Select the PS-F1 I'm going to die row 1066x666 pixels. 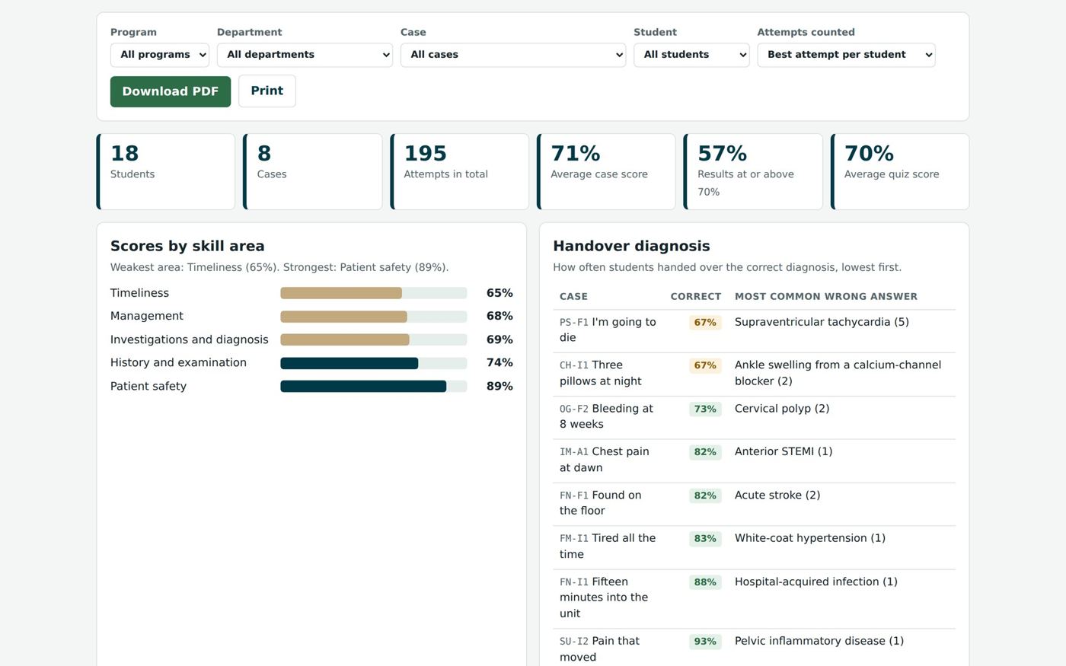pyautogui.click(x=754, y=331)
